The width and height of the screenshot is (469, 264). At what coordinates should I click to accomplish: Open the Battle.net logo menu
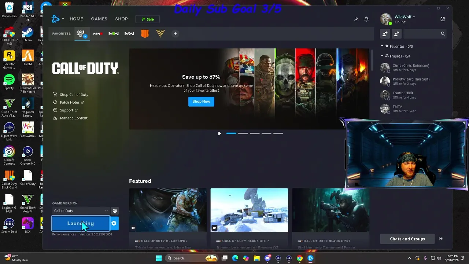click(x=56, y=19)
